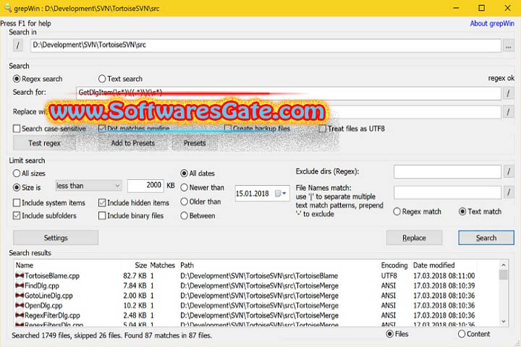The image size is (521, 347).
Task: Open the 'less than' size comparison dropdown
Action: (88, 186)
